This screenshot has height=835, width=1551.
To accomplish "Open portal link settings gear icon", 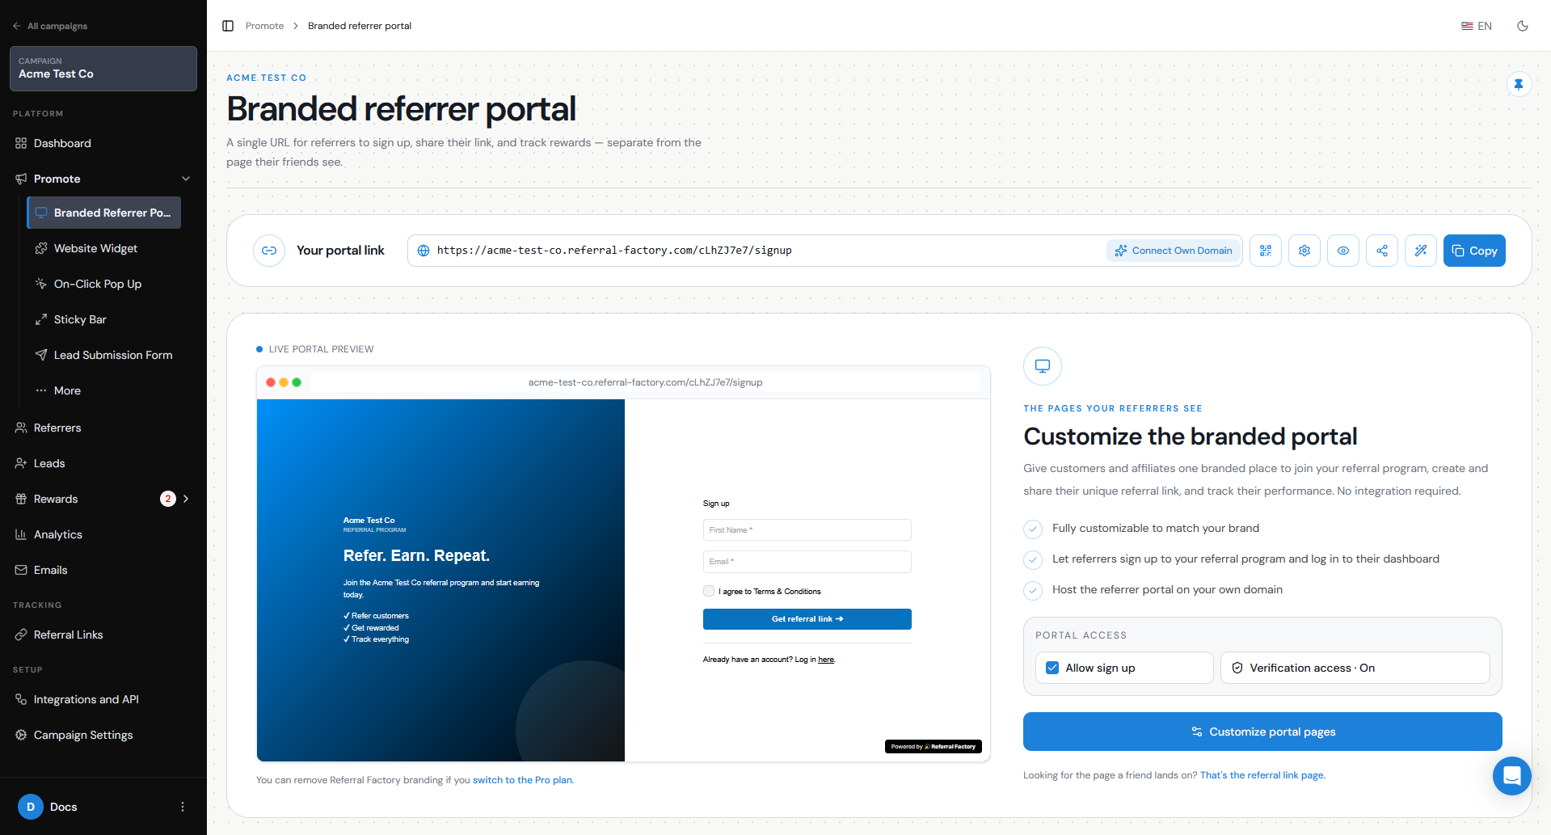I will click(1304, 251).
